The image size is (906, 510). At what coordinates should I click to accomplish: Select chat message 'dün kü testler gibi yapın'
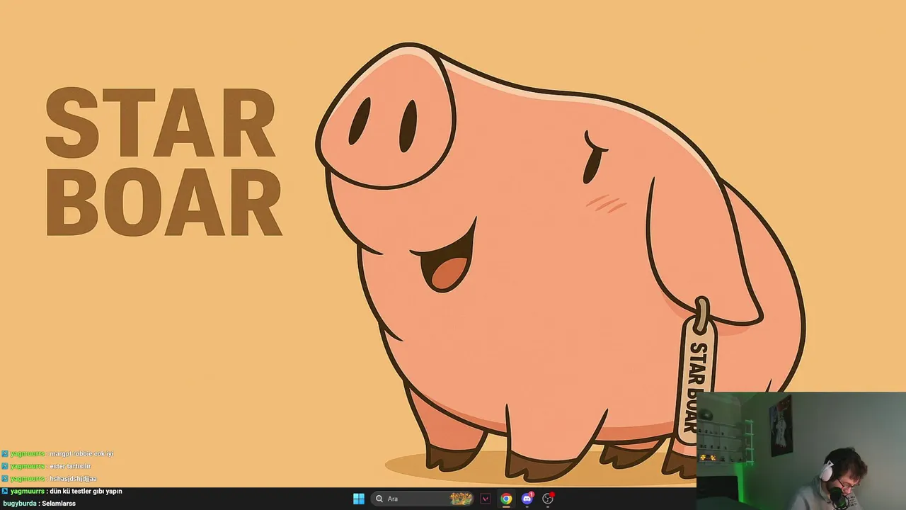coord(86,491)
